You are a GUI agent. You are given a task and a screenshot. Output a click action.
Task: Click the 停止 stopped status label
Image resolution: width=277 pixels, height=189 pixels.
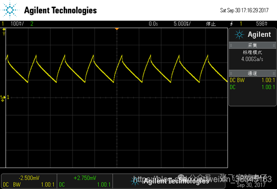tap(211, 24)
